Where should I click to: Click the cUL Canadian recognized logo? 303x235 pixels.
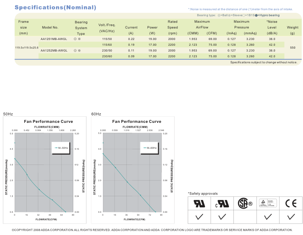coord(222,204)
